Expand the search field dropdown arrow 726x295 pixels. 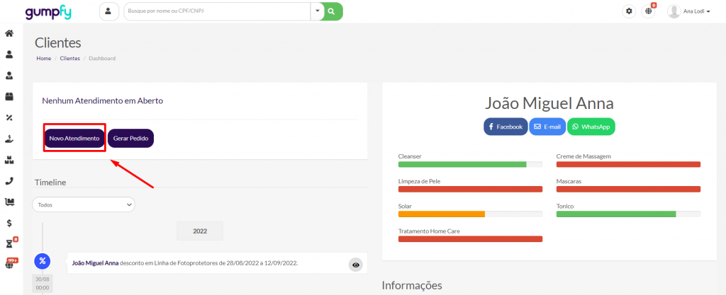(x=317, y=11)
